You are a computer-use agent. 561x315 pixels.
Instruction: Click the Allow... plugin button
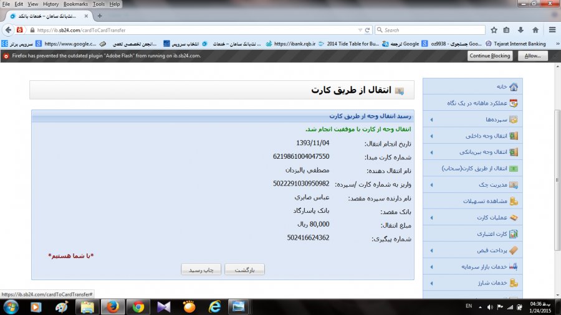click(533, 55)
